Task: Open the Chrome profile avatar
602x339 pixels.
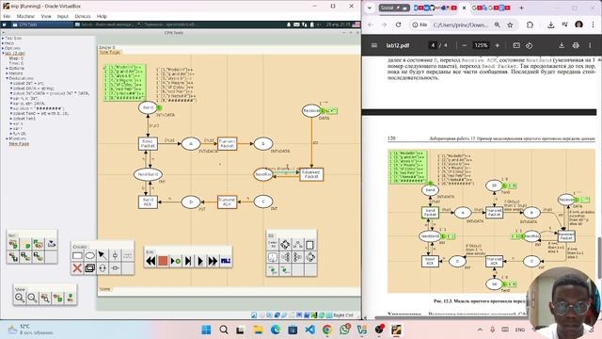Action: 578,24
